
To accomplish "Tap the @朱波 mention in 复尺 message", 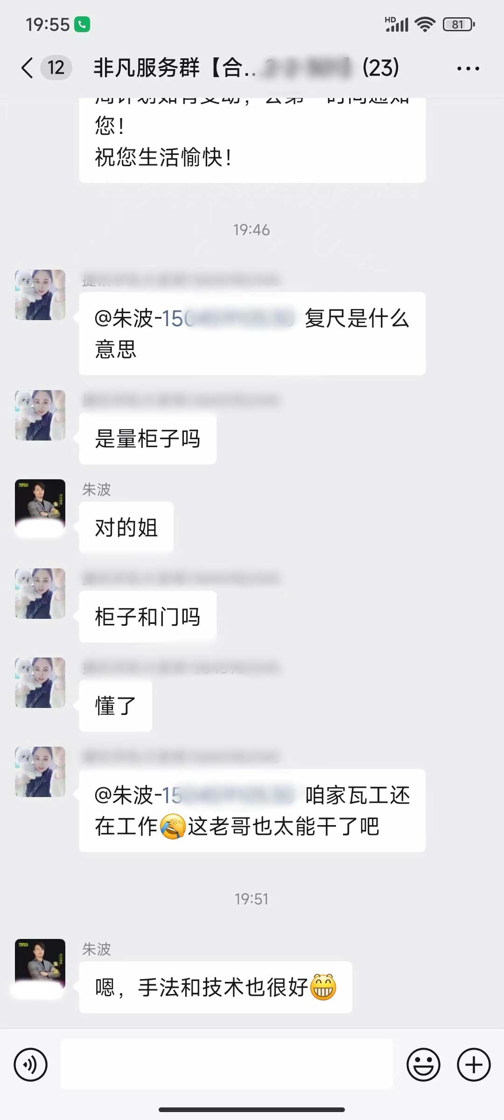I will pos(195,319).
